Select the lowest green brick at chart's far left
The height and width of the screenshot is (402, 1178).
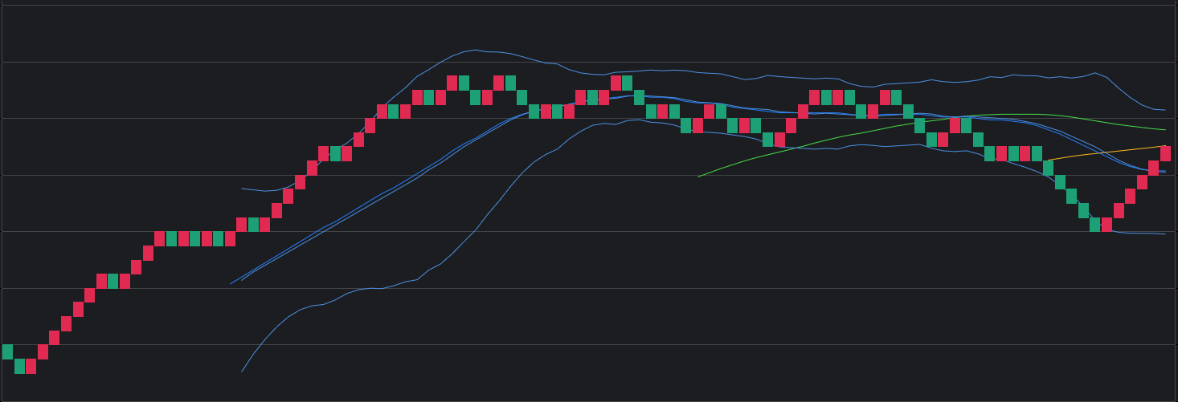pyautogui.click(x=19, y=366)
